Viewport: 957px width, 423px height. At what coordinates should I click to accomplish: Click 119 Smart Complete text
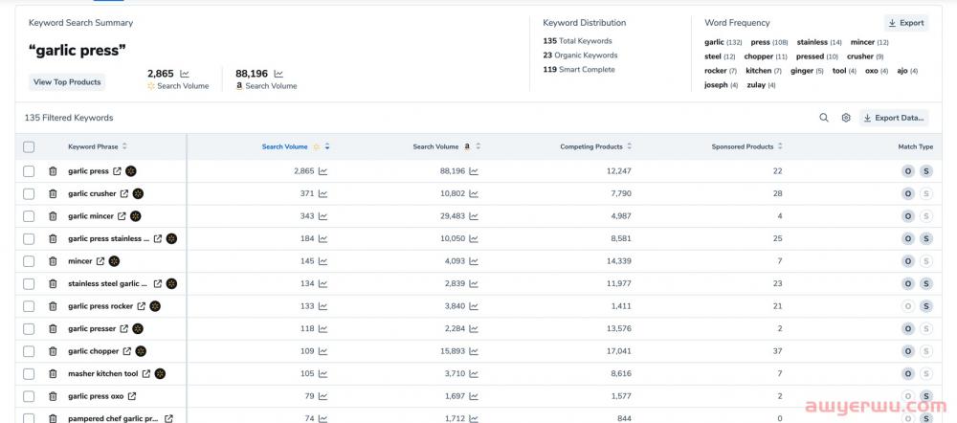coord(579,70)
